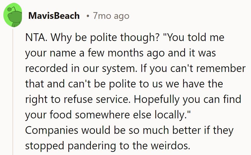Collapse the thread via the vertical line
Viewport: 251px width, 155px height.
pyautogui.click(x=13, y=90)
